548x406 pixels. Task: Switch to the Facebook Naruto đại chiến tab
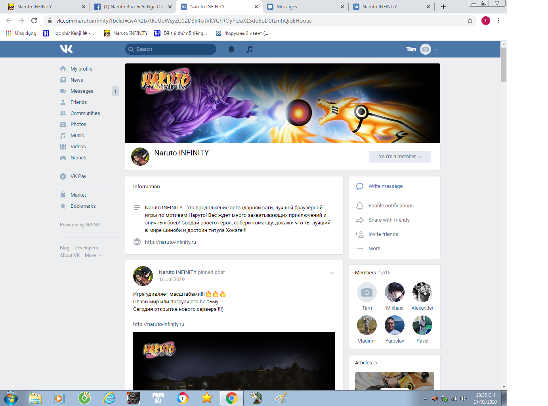point(133,7)
